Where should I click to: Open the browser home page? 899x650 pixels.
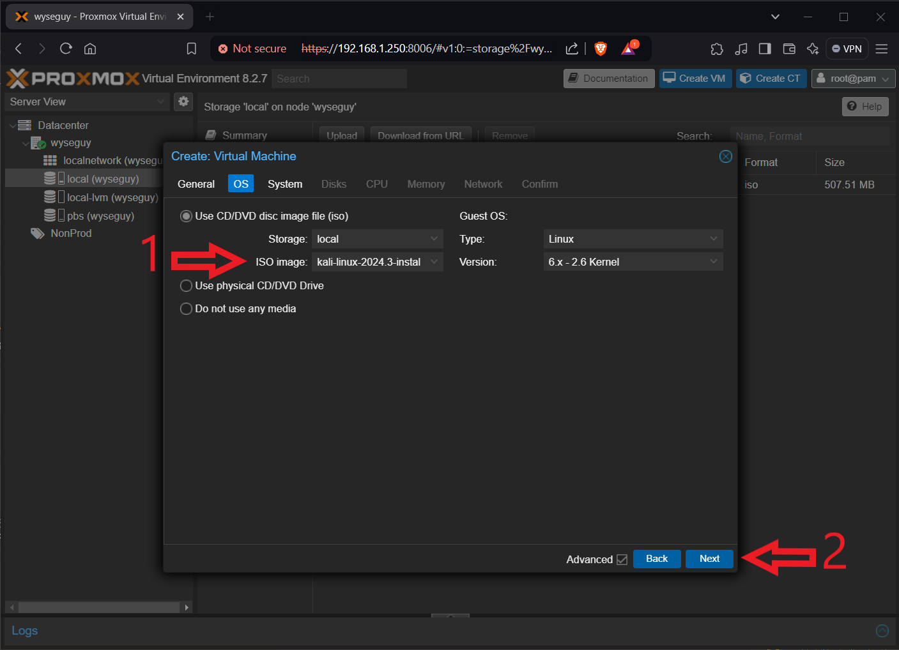(90, 49)
